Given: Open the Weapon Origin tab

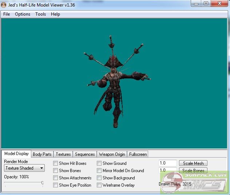Looking at the screenshot, I should [112, 154].
